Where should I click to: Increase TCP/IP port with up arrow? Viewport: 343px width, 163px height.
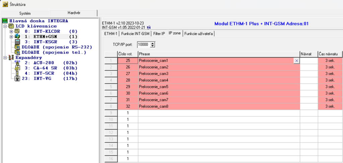(153, 43)
